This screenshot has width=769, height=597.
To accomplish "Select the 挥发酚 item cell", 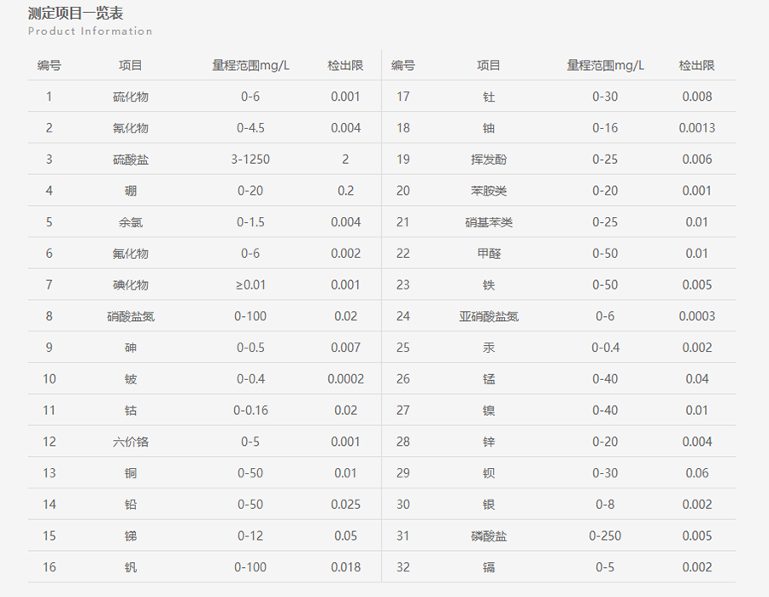I will [489, 160].
